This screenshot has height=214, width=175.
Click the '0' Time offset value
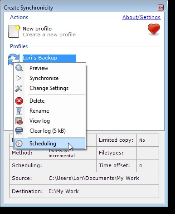(141, 166)
